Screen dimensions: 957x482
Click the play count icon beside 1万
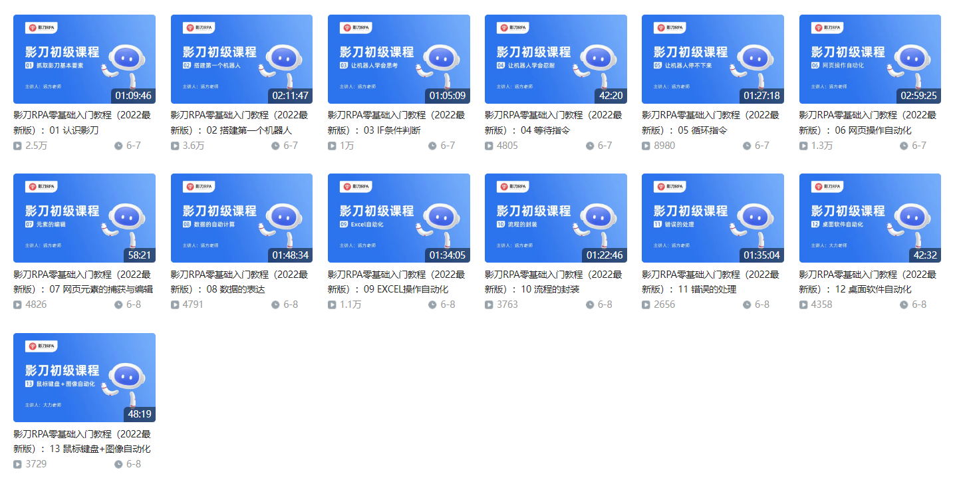point(332,146)
